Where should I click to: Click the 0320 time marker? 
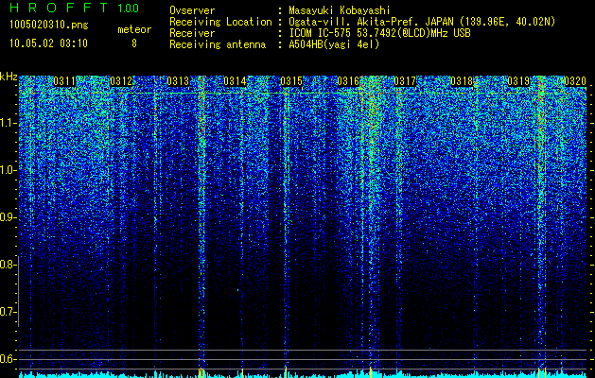tap(575, 81)
